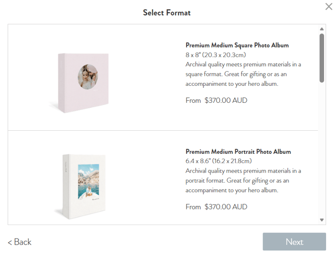
Task: Click the pink square album cover image
Action: (x=82, y=81)
